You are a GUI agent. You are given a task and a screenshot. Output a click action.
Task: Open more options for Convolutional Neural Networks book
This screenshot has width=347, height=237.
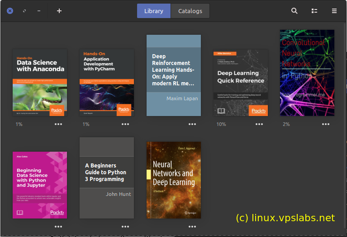326,124
